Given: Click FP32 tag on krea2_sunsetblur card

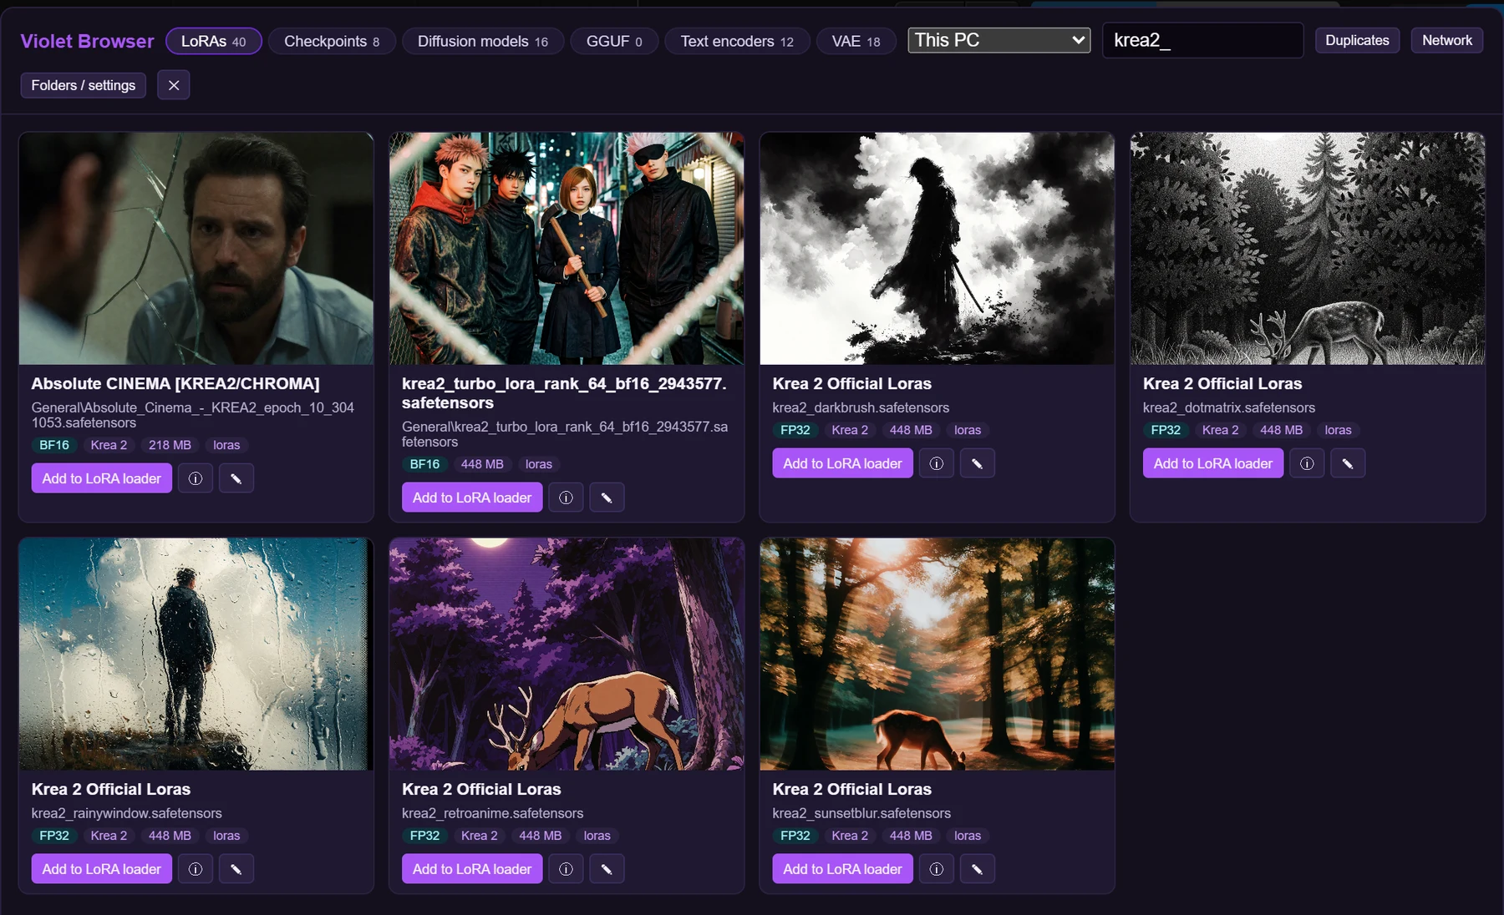Looking at the screenshot, I should tap(795, 836).
